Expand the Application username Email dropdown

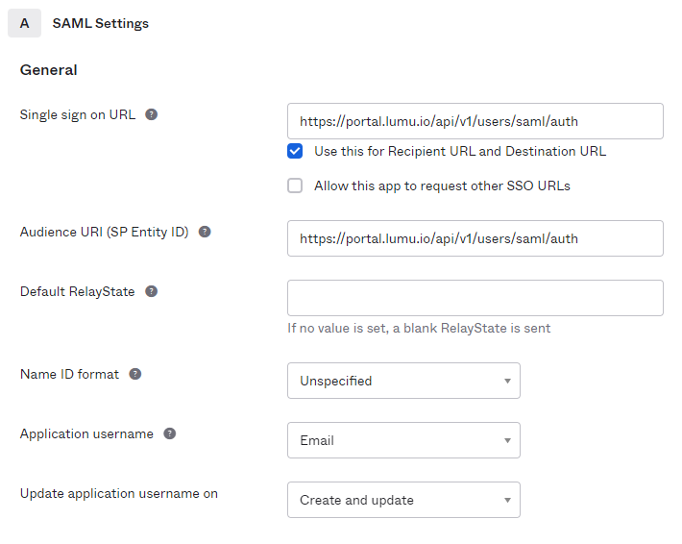coord(403,440)
